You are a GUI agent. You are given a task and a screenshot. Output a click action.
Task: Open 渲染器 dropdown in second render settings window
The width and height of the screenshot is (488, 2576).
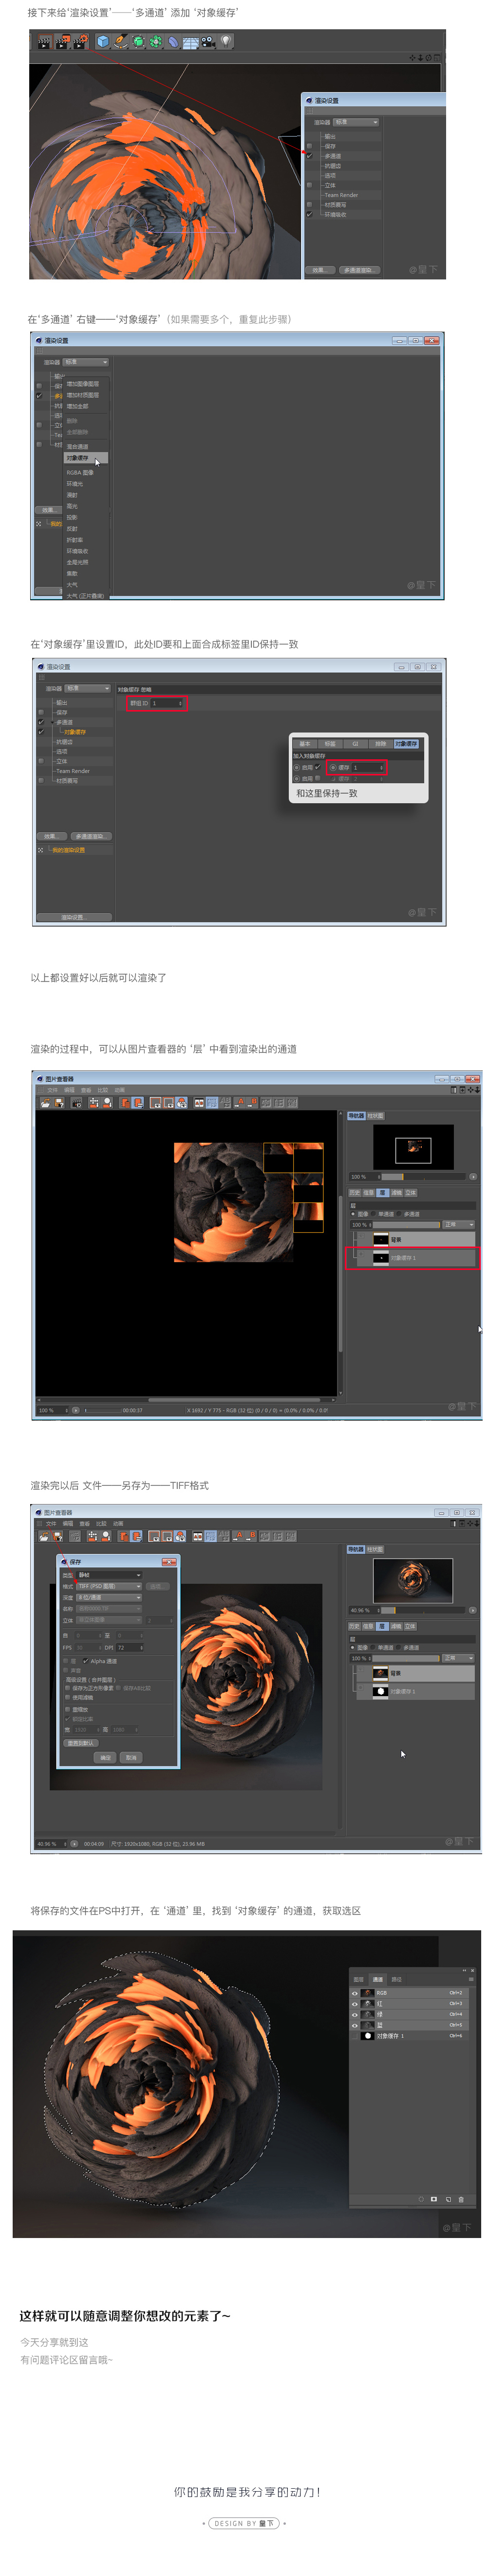86,362
